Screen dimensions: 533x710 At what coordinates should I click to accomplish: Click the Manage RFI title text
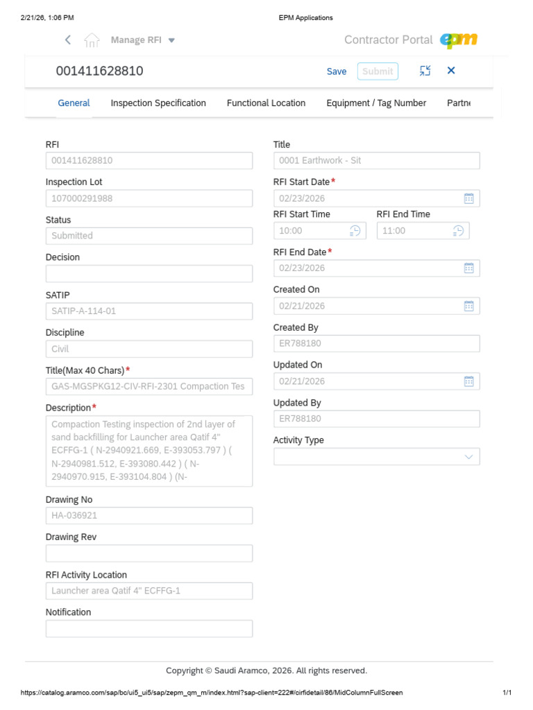pyautogui.click(x=136, y=40)
